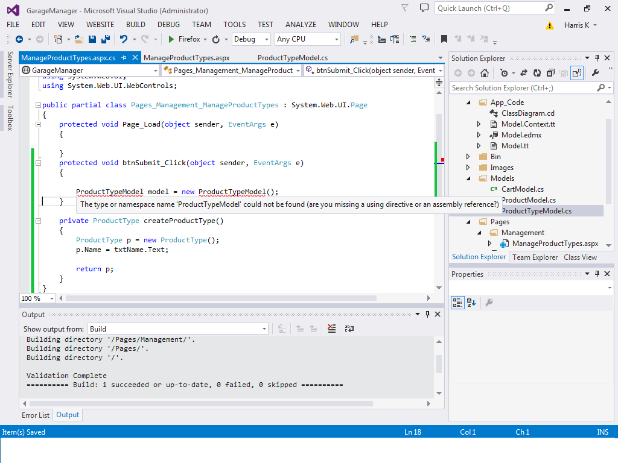Click the Undo toolbar icon
The width and height of the screenshot is (618, 463).
tap(124, 39)
